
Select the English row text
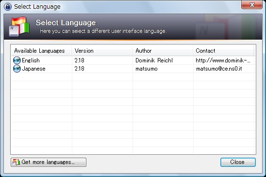pyautogui.click(x=31, y=60)
